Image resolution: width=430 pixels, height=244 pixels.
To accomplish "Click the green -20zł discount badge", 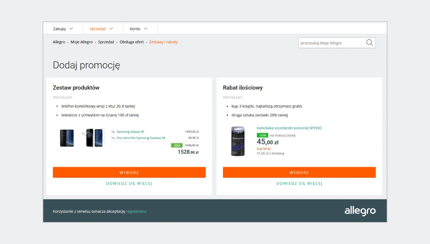I will 177,145.
